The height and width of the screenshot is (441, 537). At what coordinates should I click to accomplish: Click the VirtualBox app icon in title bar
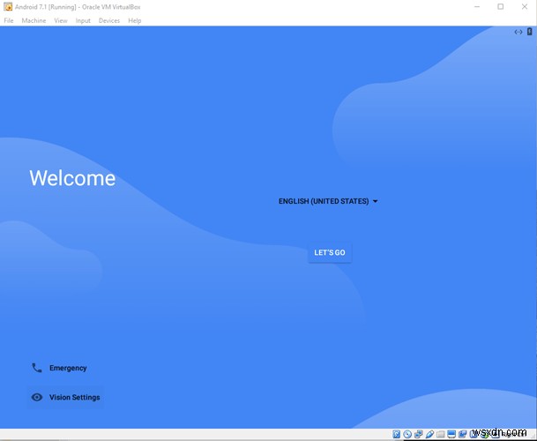[8, 7]
